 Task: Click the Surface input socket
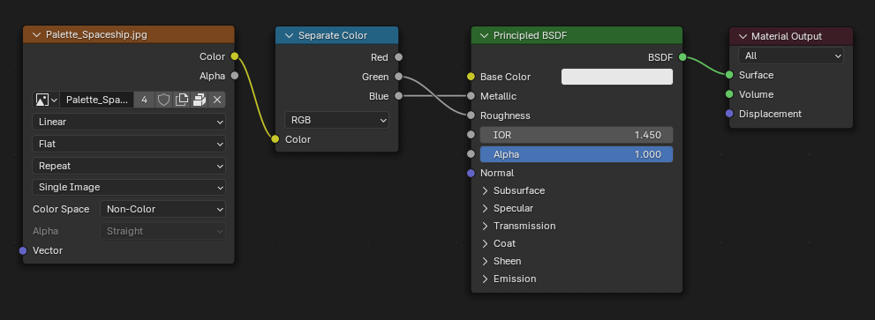click(729, 75)
